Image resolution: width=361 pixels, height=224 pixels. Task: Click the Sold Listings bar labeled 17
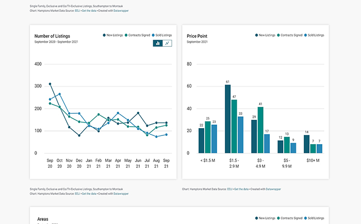click(x=267, y=144)
